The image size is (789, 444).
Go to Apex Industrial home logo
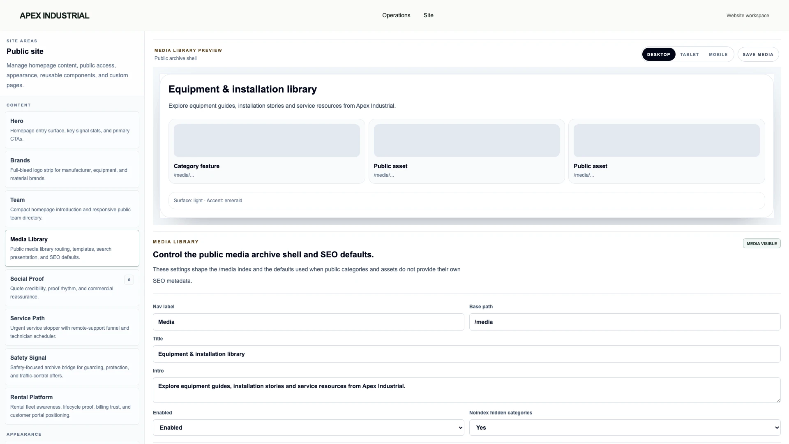pyautogui.click(x=54, y=16)
